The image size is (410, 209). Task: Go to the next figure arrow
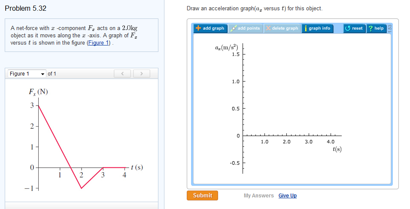click(141, 74)
